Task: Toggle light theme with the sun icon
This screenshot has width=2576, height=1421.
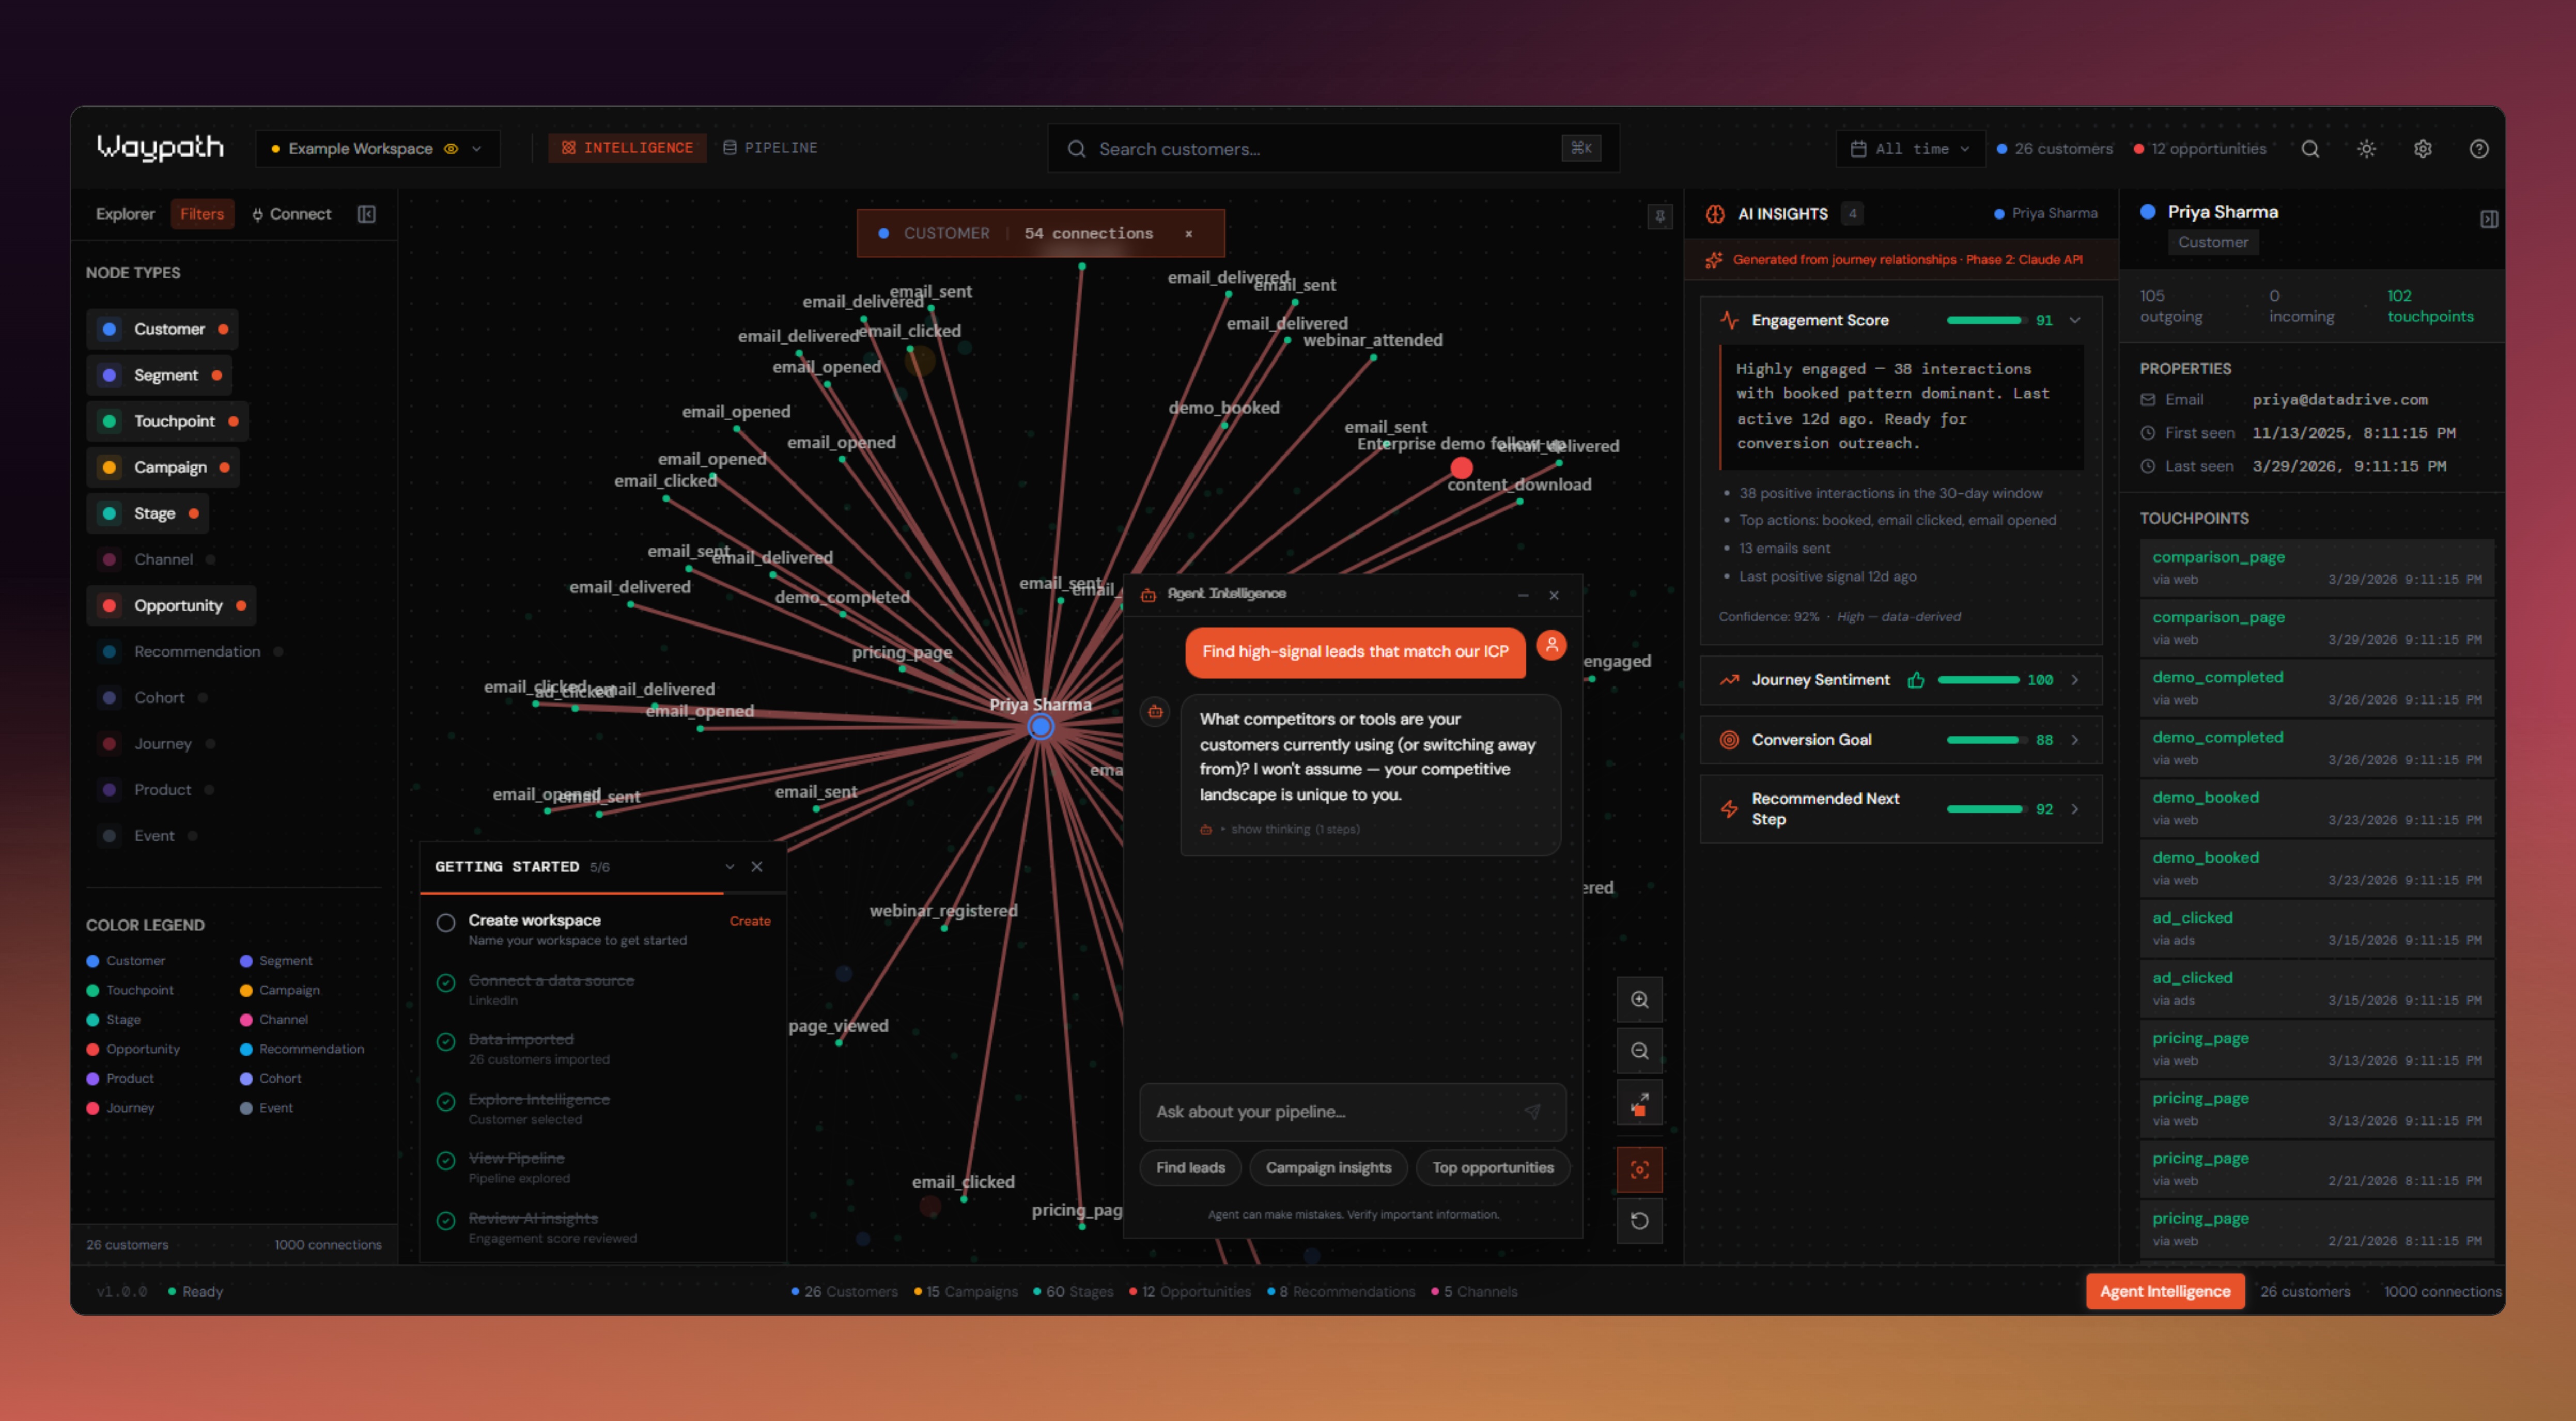Action: [2366, 148]
